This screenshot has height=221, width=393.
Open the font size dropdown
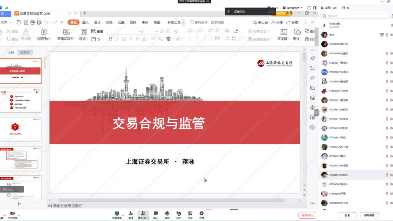coord(156,32)
